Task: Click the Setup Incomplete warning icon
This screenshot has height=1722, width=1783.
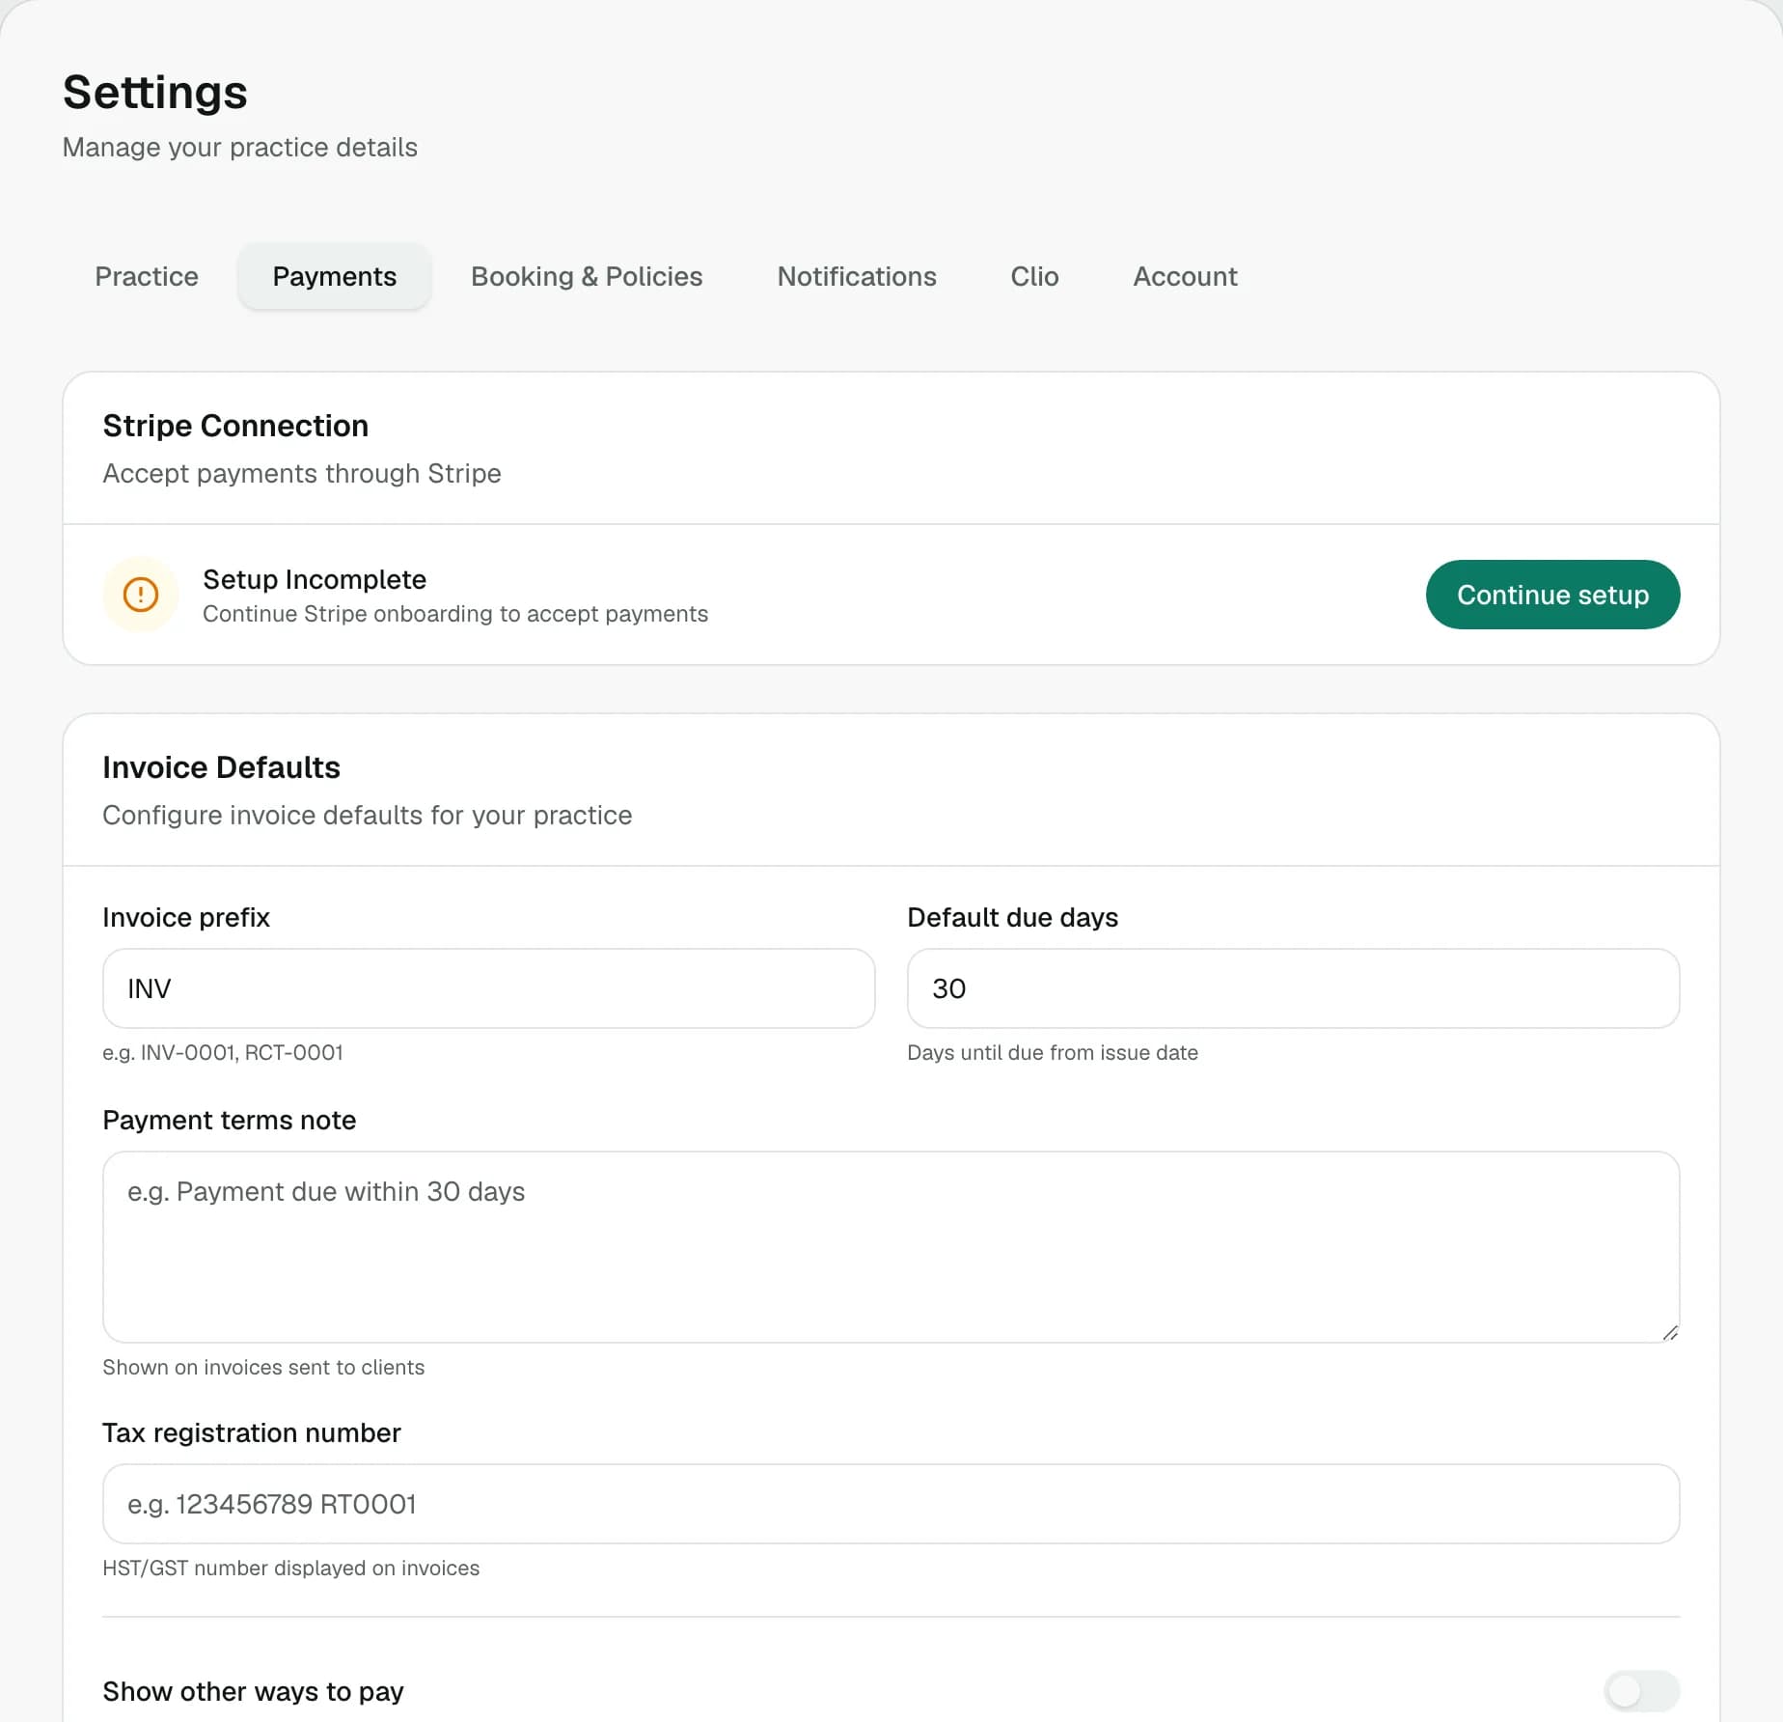Action: [x=141, y=595]
